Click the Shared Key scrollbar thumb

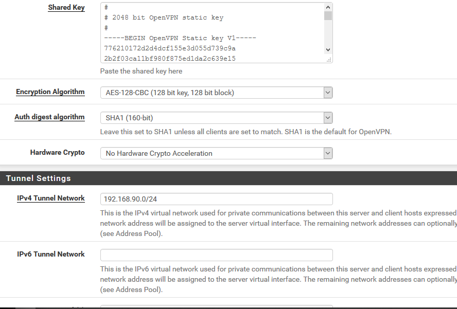[328, 15]
